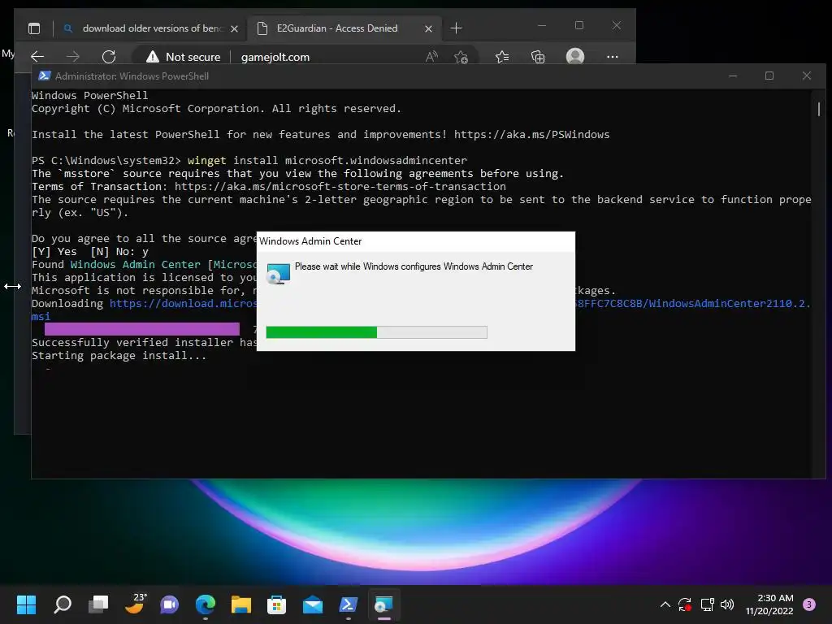Open Edge Collections

tap(538, 57)
